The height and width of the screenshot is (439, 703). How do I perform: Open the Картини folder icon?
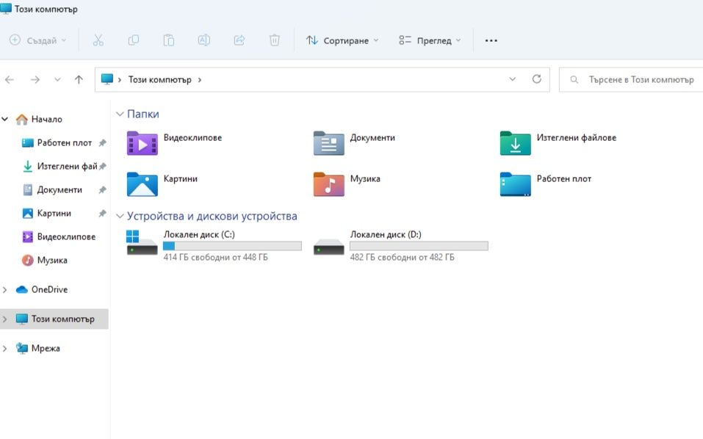tap(142, 184)
